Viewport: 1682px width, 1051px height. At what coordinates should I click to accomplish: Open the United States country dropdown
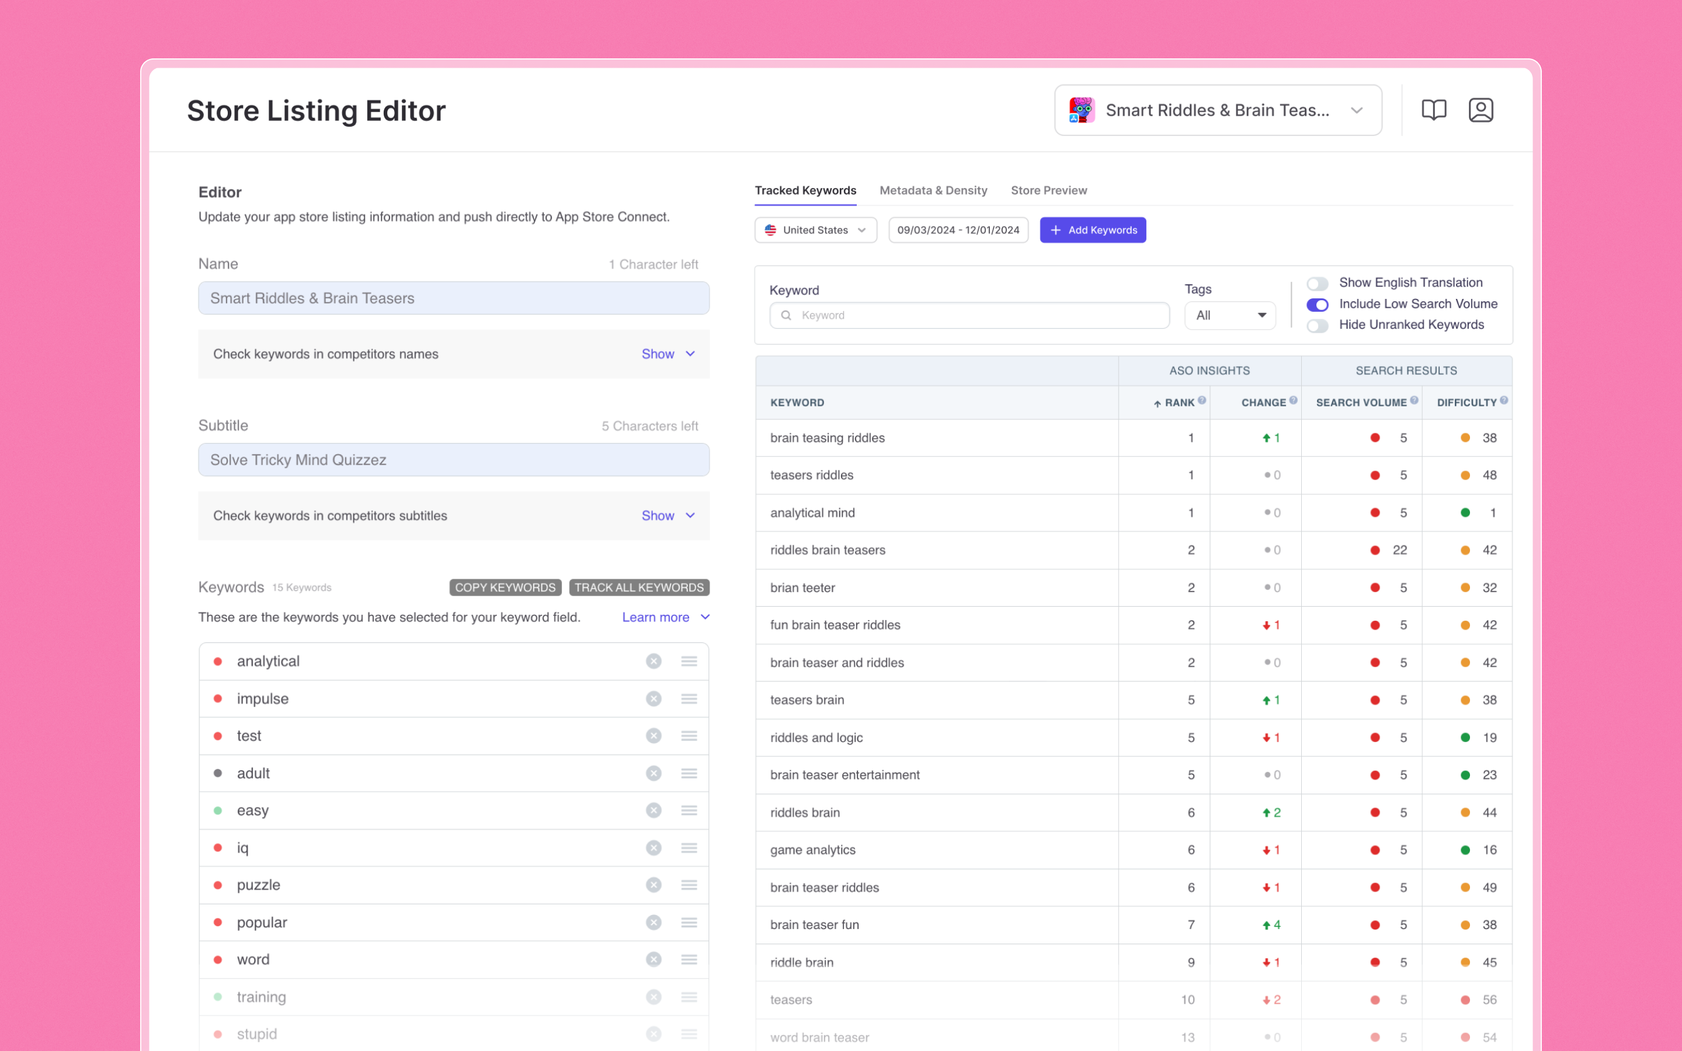pos(815,230)
